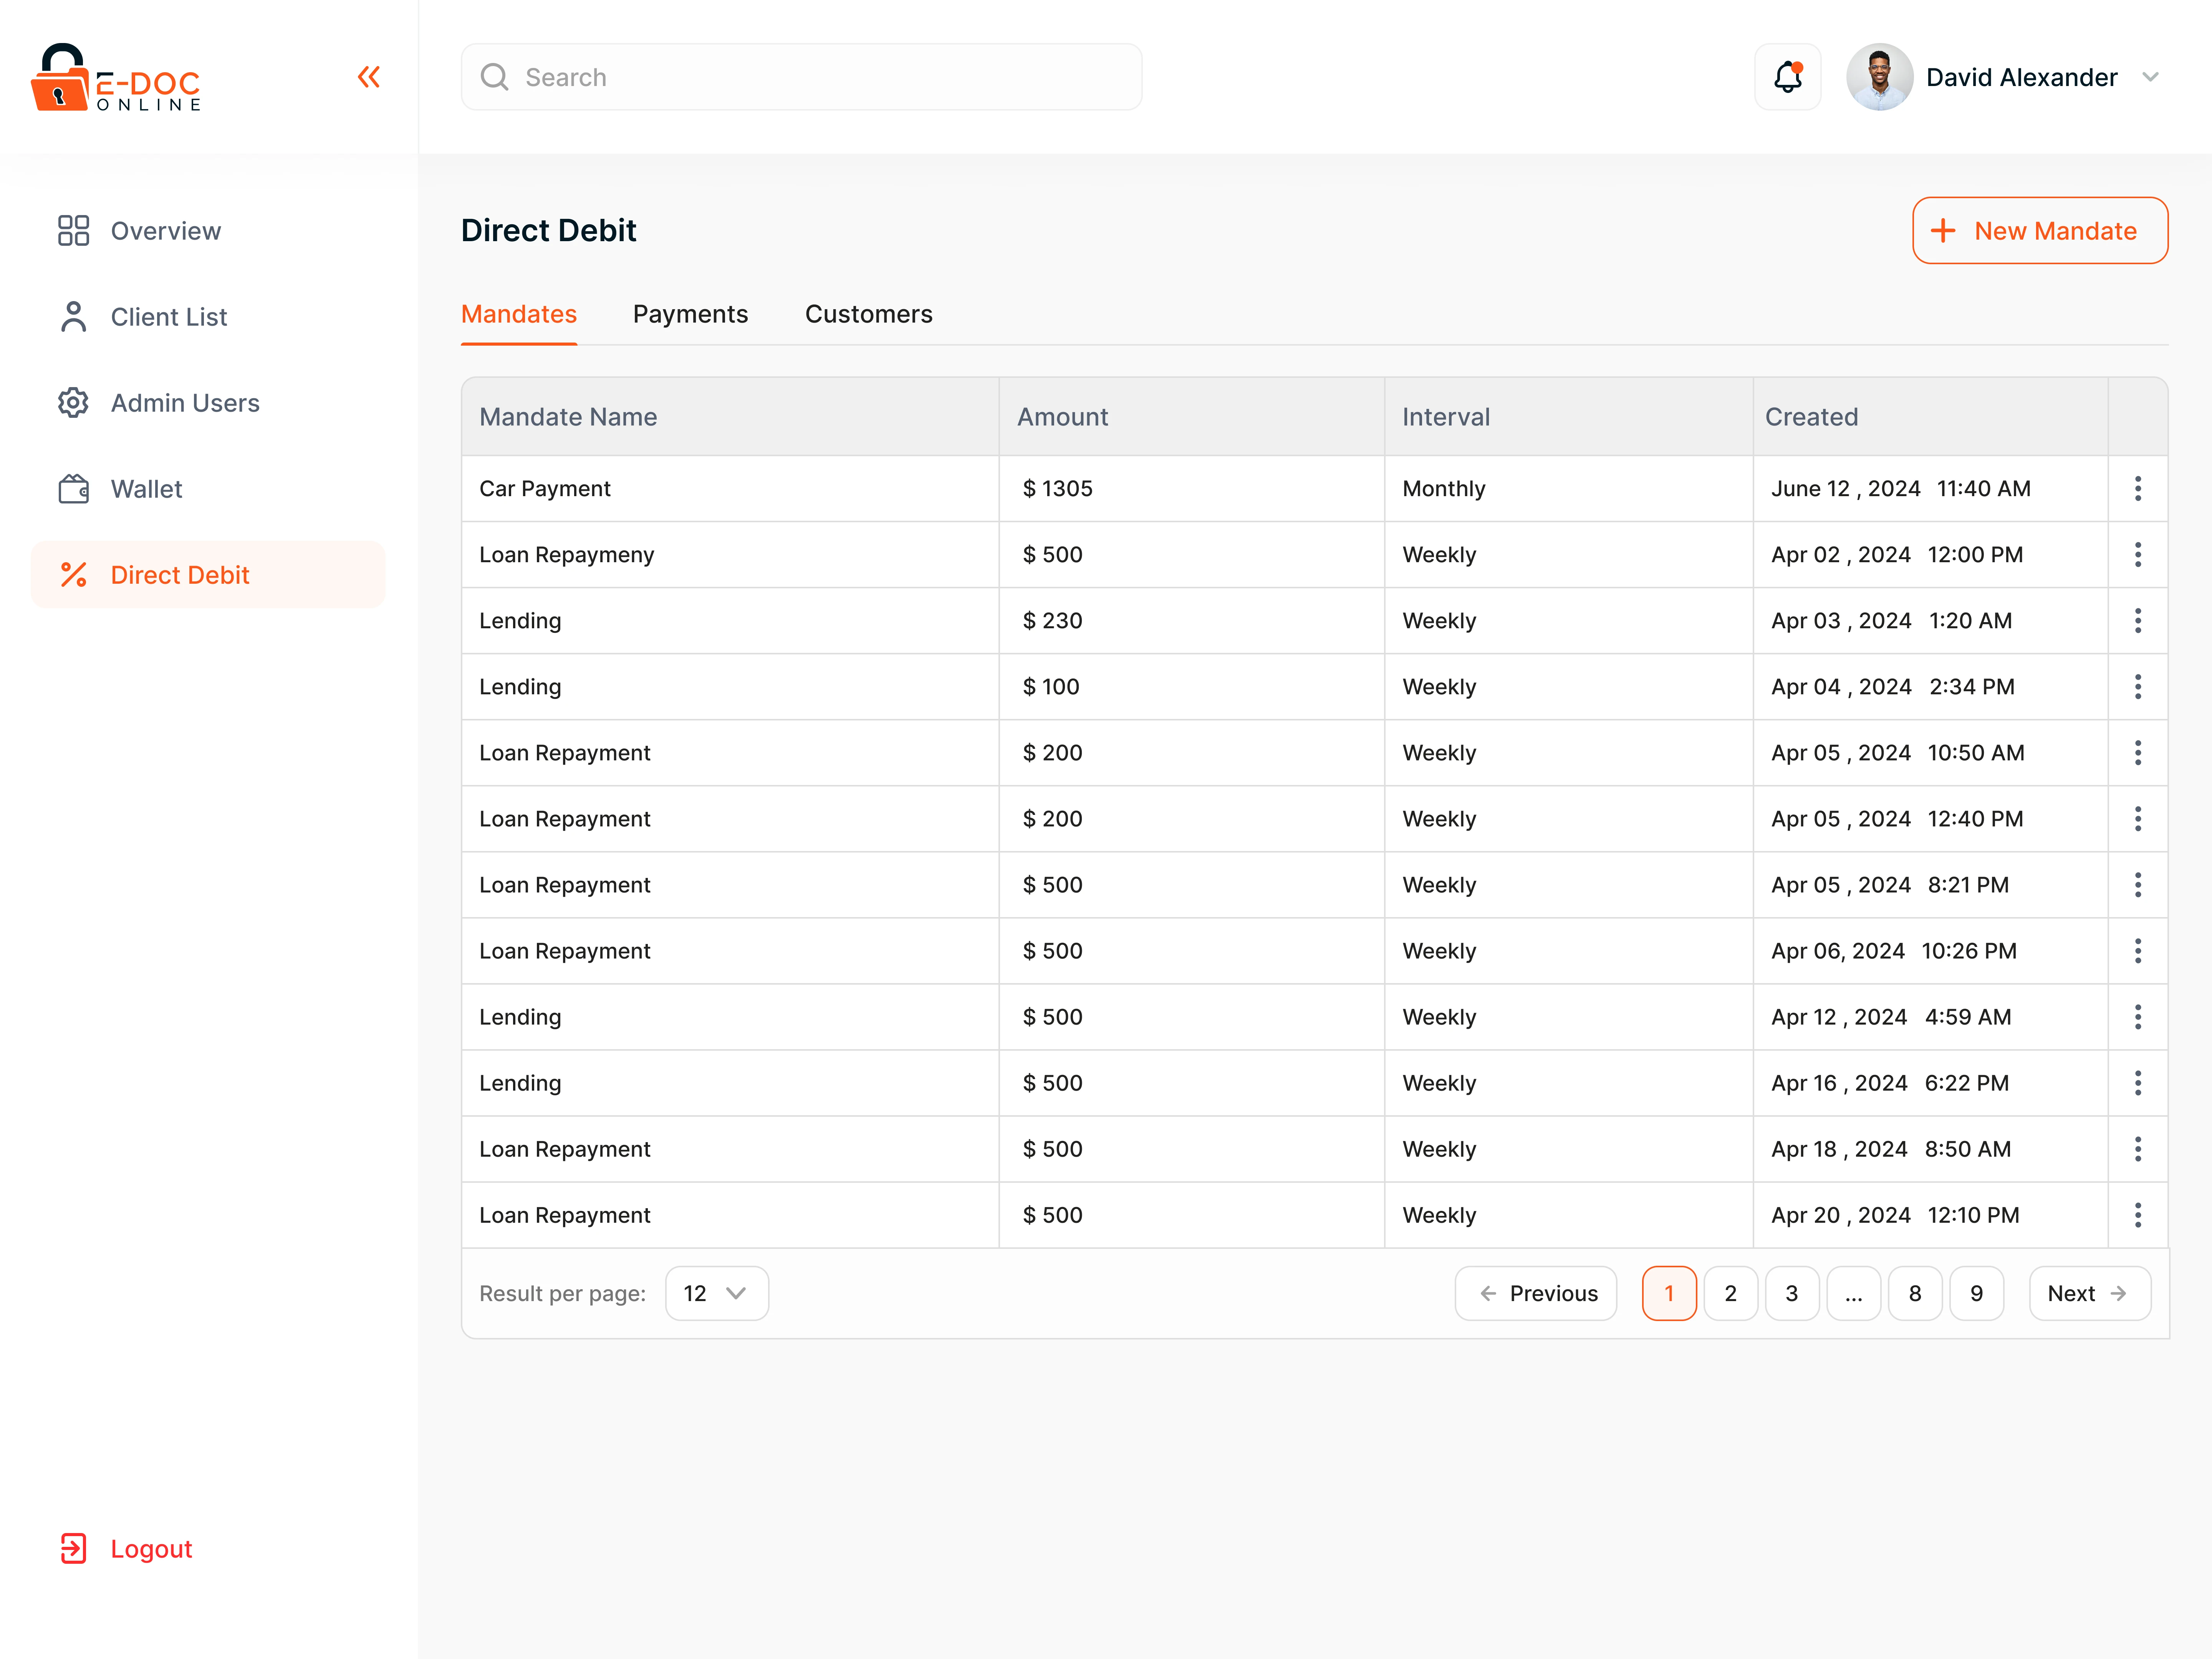Open row menu for Apr 06 mandate

pos(2137,950)
